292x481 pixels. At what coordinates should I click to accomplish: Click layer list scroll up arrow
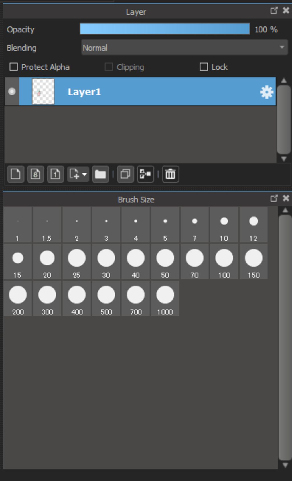(284, 81)
